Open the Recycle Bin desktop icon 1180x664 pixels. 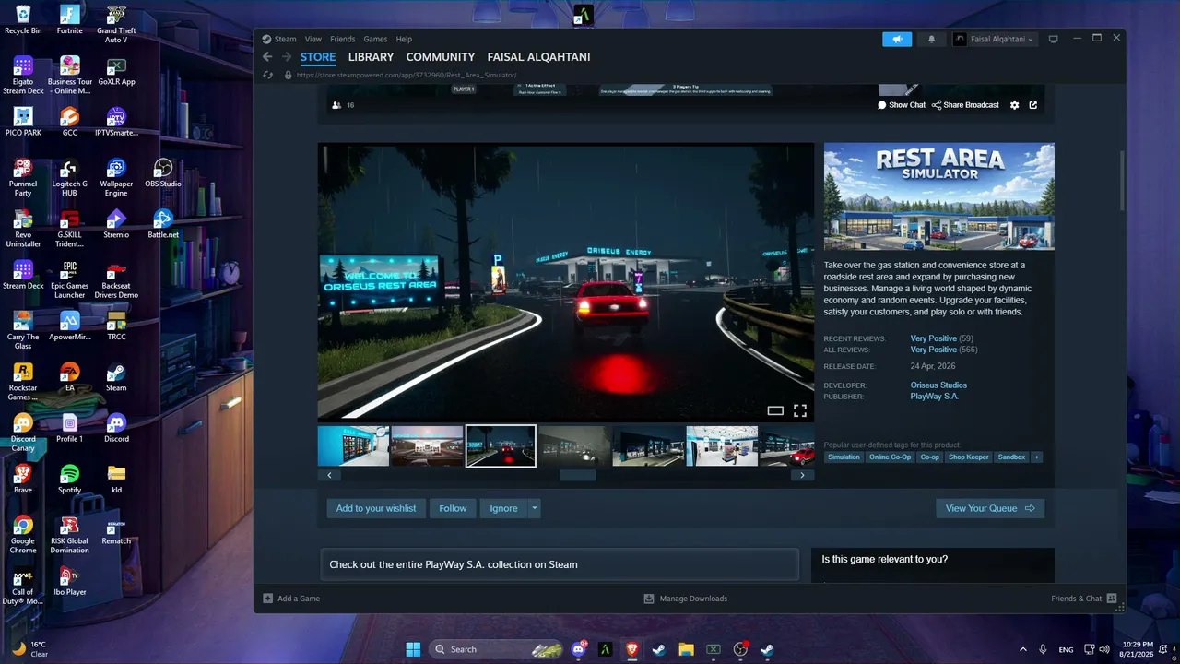click(23, 19)
